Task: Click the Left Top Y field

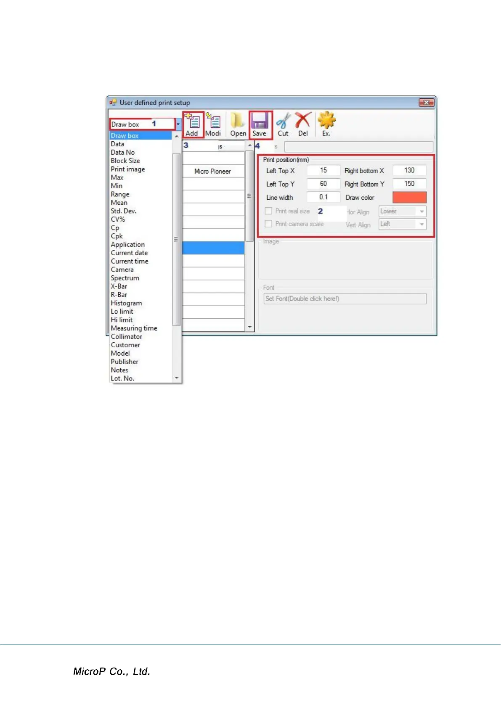Action: (x=323, y=184)
